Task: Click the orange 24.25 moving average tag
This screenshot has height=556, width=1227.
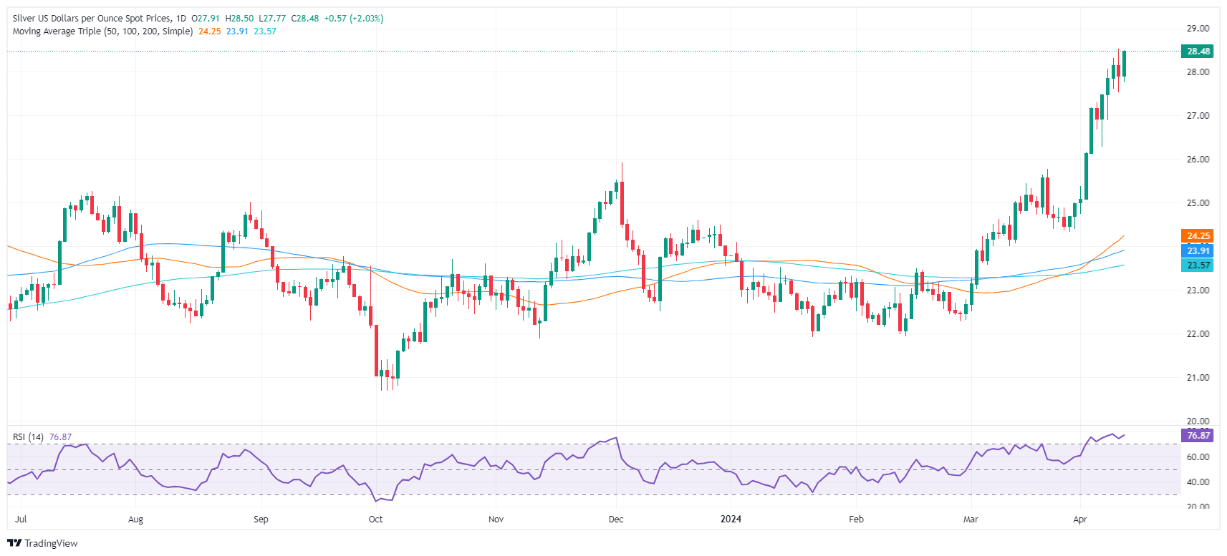Action: (x=1197, y=236)
